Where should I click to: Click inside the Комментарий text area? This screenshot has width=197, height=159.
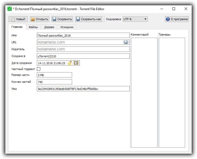144,93
